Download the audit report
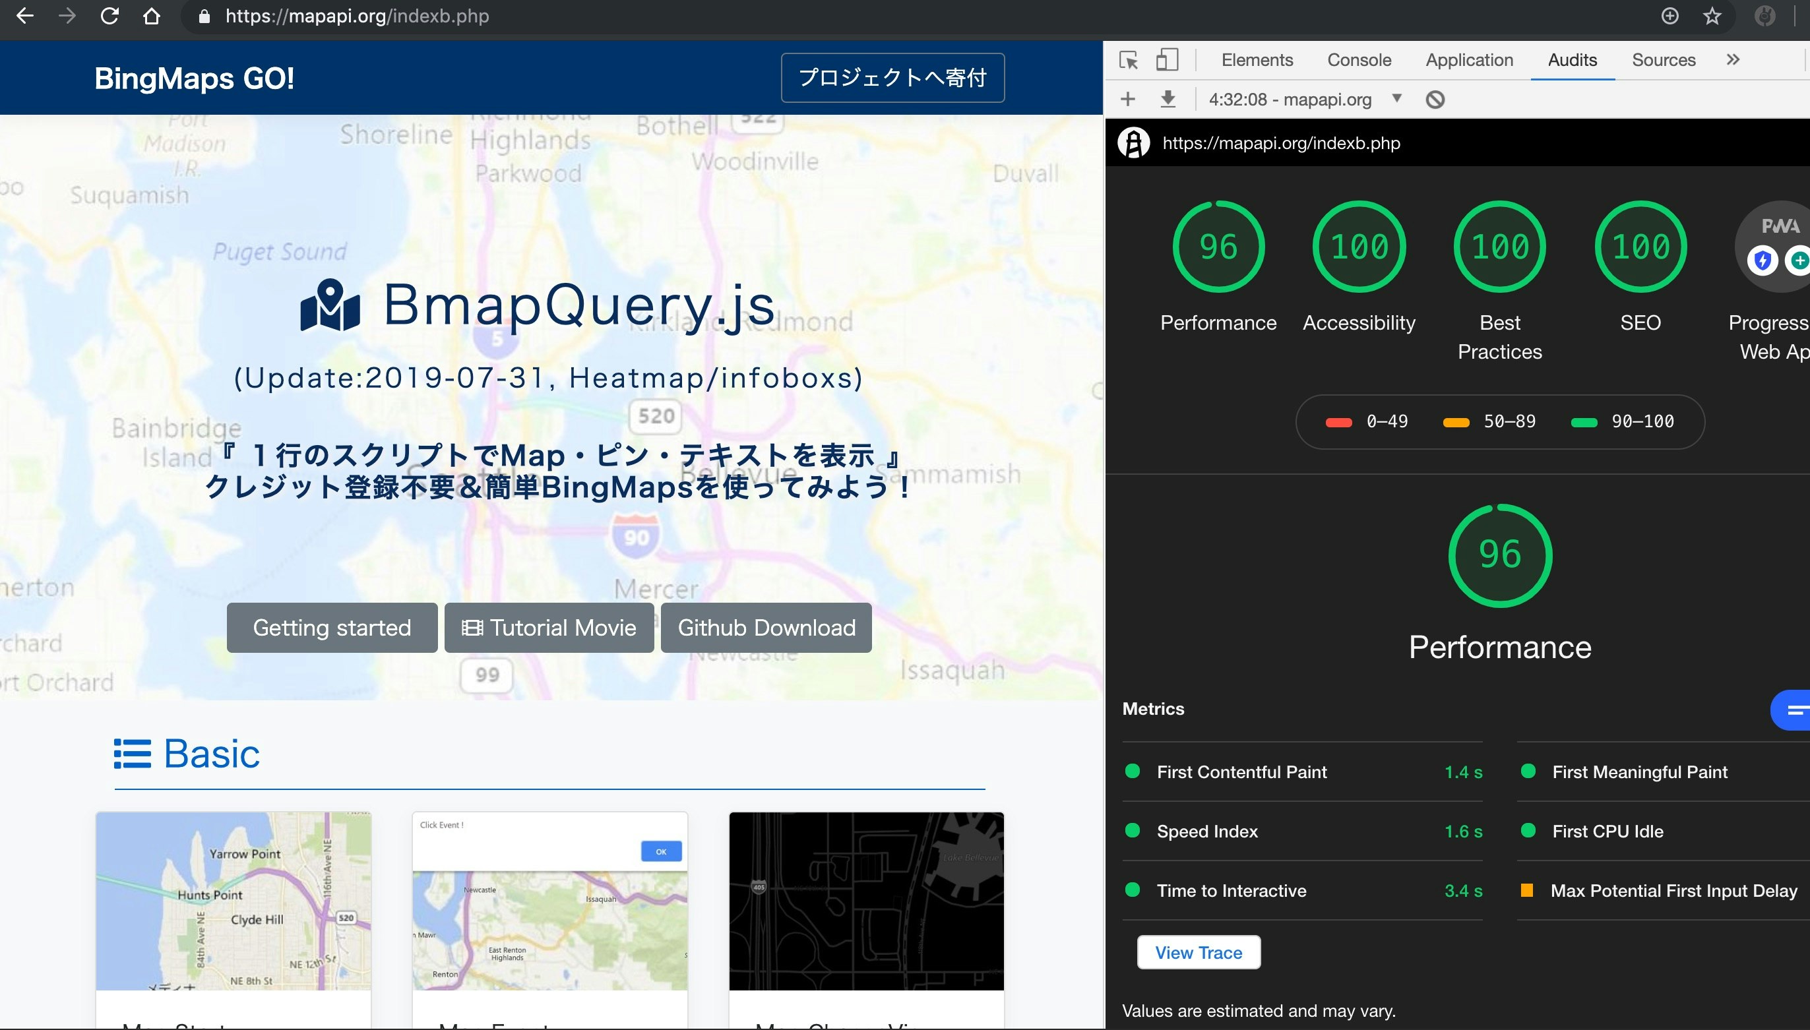The width and height of the screenshot is (1810, 1030). 1168,99
